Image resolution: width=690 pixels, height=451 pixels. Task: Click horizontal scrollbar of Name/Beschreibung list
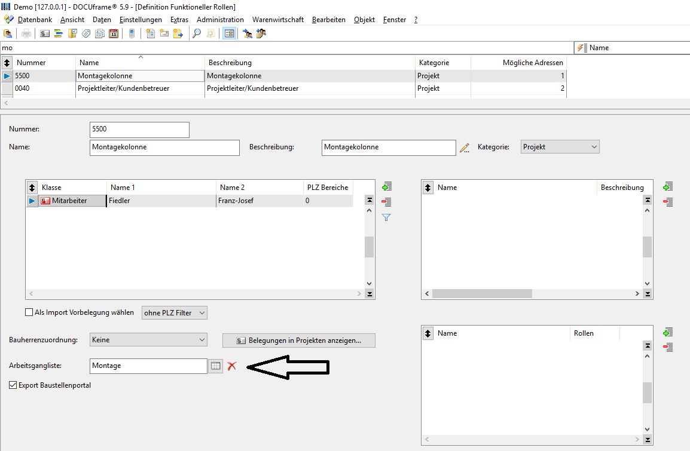(x=482, y=293)
